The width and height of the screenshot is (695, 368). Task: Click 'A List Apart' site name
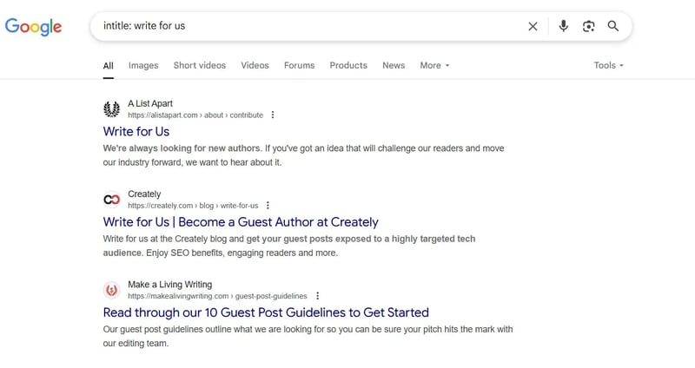(150, 103)
